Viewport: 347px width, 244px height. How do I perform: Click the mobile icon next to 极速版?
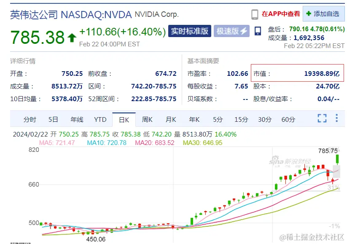tap(258, 31)
